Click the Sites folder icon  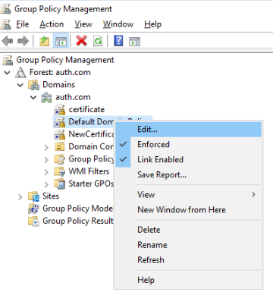[33, 196]
